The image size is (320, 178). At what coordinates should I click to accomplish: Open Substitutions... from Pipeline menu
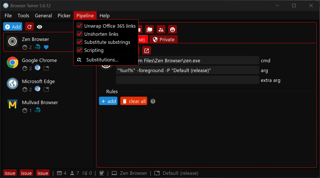click(106, 60)
